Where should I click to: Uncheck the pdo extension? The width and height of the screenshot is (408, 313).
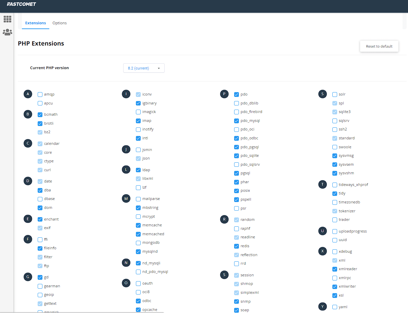click(237, 95)
